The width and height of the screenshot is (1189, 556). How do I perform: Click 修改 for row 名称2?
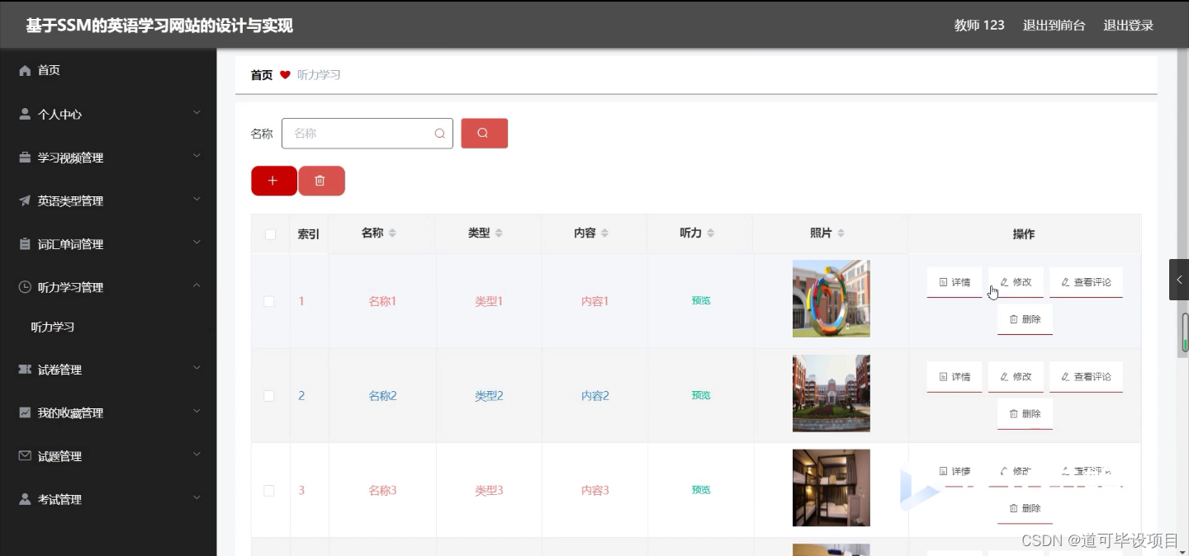point(1016,377)
